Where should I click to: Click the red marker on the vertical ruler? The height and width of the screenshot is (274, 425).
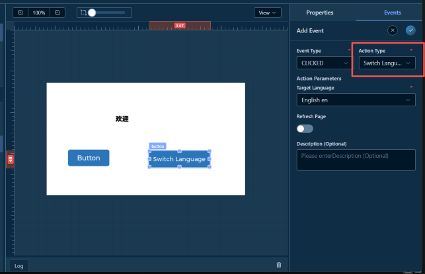tap(10, 159)
